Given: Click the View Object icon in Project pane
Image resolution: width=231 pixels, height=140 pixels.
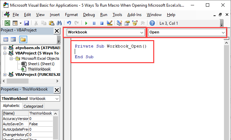Looking at the screenshot, I should [x=13, y=39].
